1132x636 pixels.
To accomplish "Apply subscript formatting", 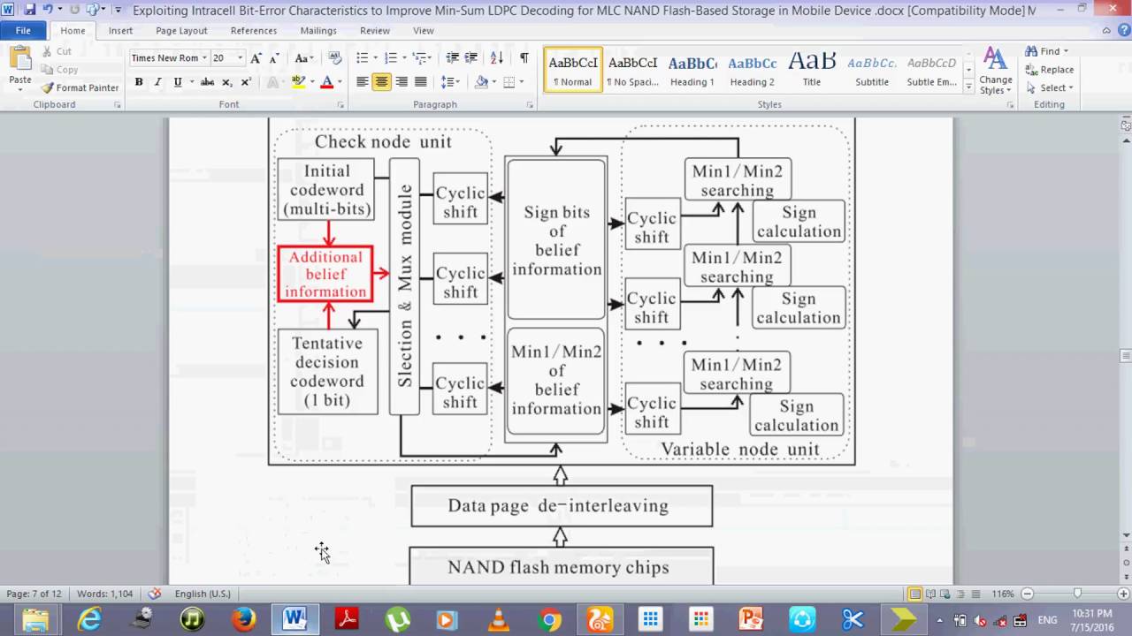I will click(227, 82).
